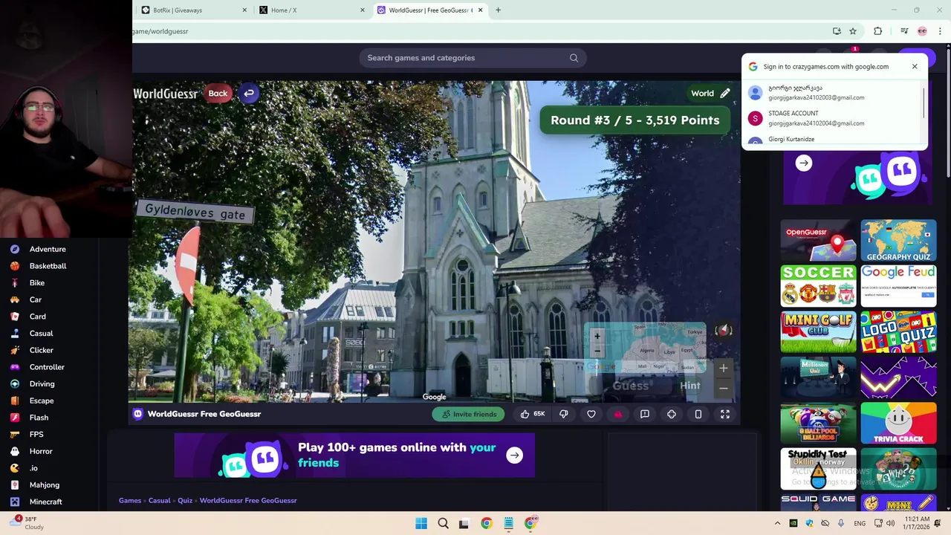Screen dimensions: 951x535
Task: Click the arrow on the purple sidebar banner
Action: point(804,163)
